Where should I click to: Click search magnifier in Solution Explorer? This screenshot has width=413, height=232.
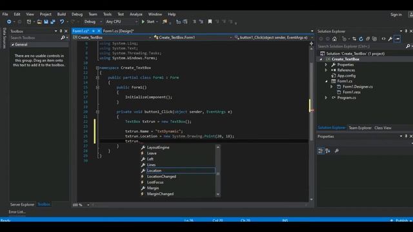[408, 46]
